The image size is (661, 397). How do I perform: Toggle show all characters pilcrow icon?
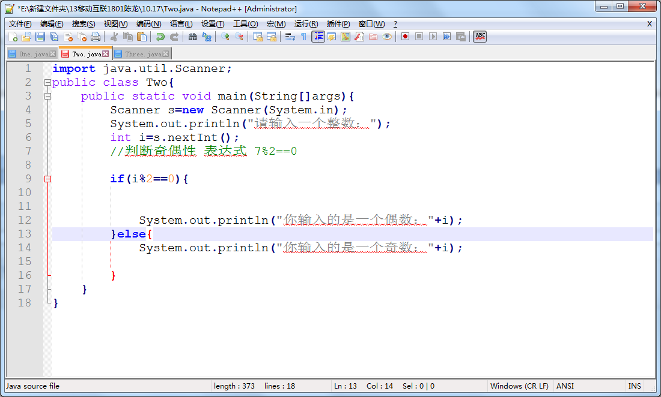pos(303,37)
